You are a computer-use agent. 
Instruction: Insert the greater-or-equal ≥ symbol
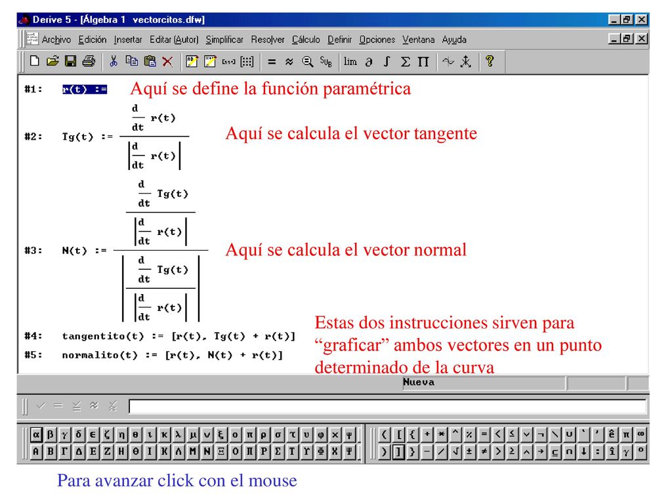coord(512,451)
